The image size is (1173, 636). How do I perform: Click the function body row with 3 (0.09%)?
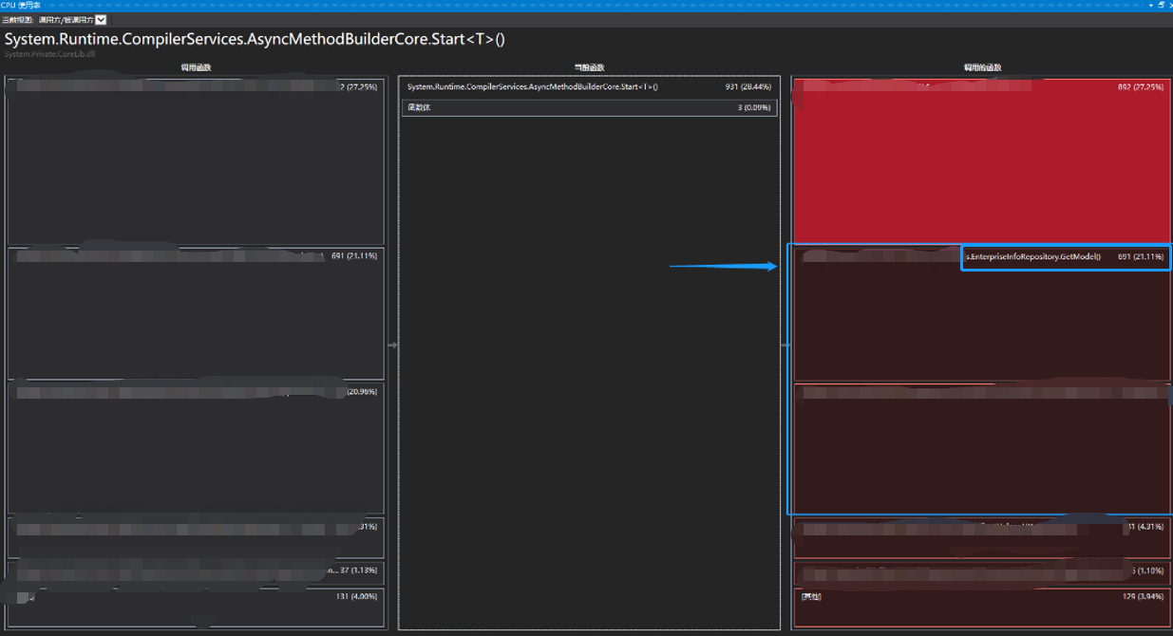point(589,108)
